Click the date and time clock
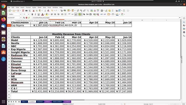Image resolution: width=186 pixels, height=105 pixels. tap(96, 1)
